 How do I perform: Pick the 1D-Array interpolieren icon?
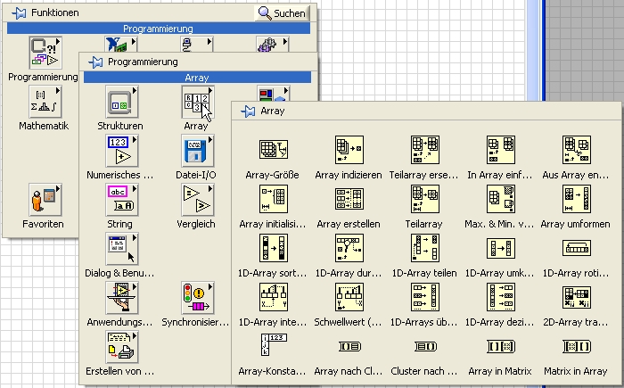pos(274,297)
